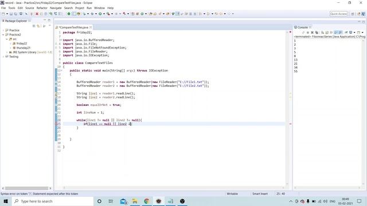Click line 24 while statement in editor
Viewport: 367px width, 206px height.
click(109, 120)
